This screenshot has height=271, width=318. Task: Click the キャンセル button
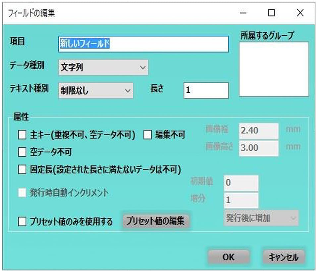pos(284,257)
